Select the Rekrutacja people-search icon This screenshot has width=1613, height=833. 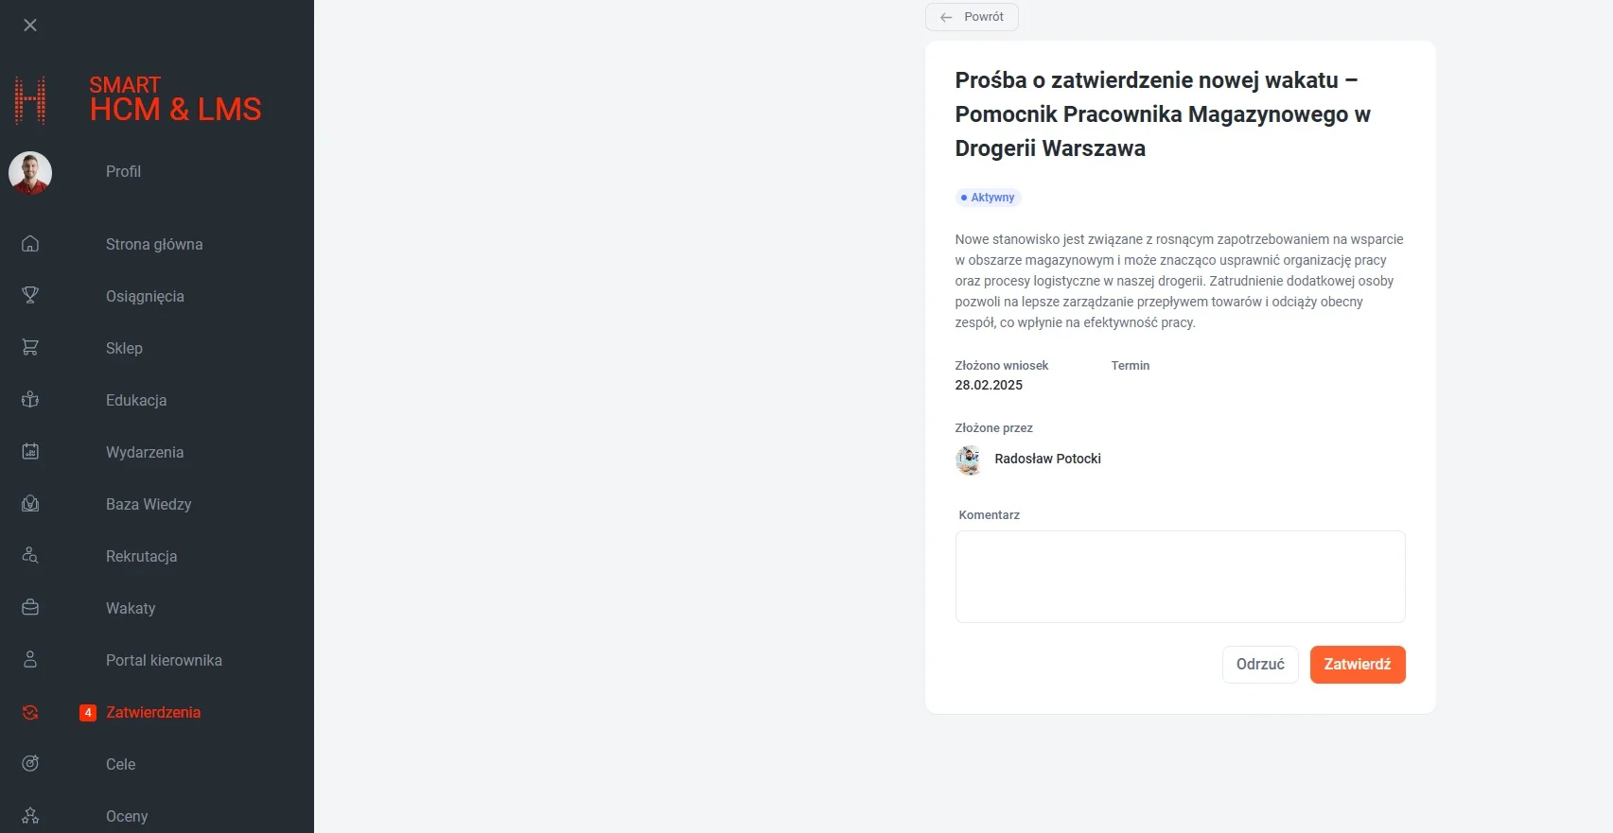coord(30,556)
